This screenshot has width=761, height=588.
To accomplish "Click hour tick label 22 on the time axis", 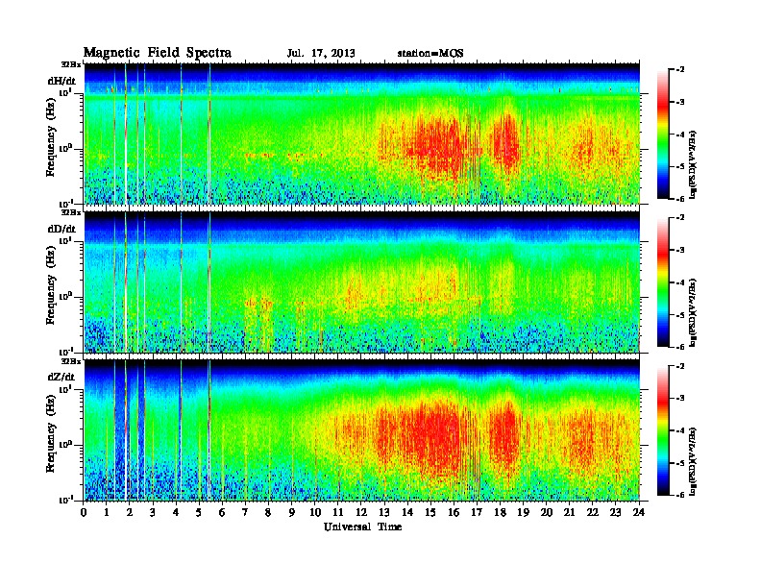I will pyautogui.click(x=593, y=513).
